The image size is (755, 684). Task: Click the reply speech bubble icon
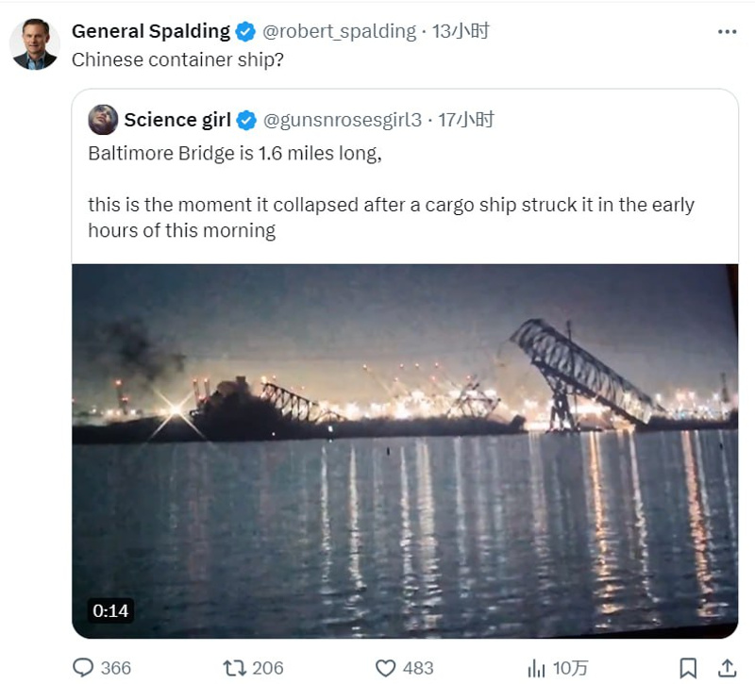84,668
